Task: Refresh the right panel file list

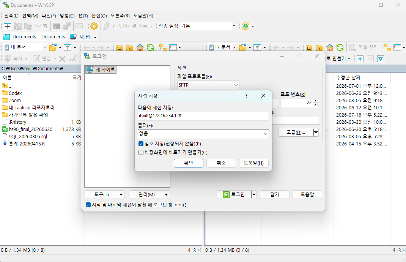Action: coord(340,47)
